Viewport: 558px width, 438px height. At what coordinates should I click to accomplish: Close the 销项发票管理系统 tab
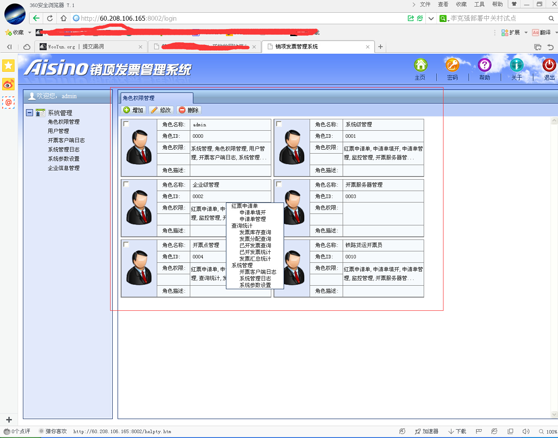(368, 47)
